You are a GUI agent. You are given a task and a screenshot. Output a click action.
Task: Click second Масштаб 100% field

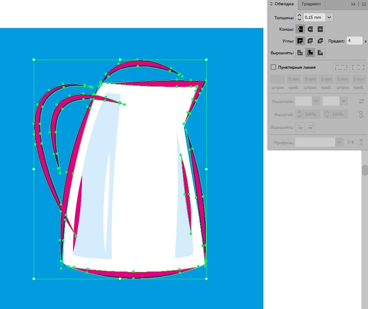[339, 114]
